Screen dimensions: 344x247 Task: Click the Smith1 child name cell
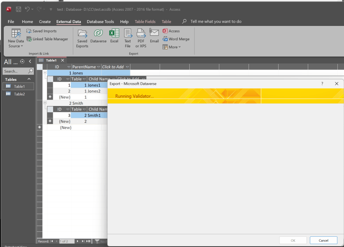click(x=97, y=115)
